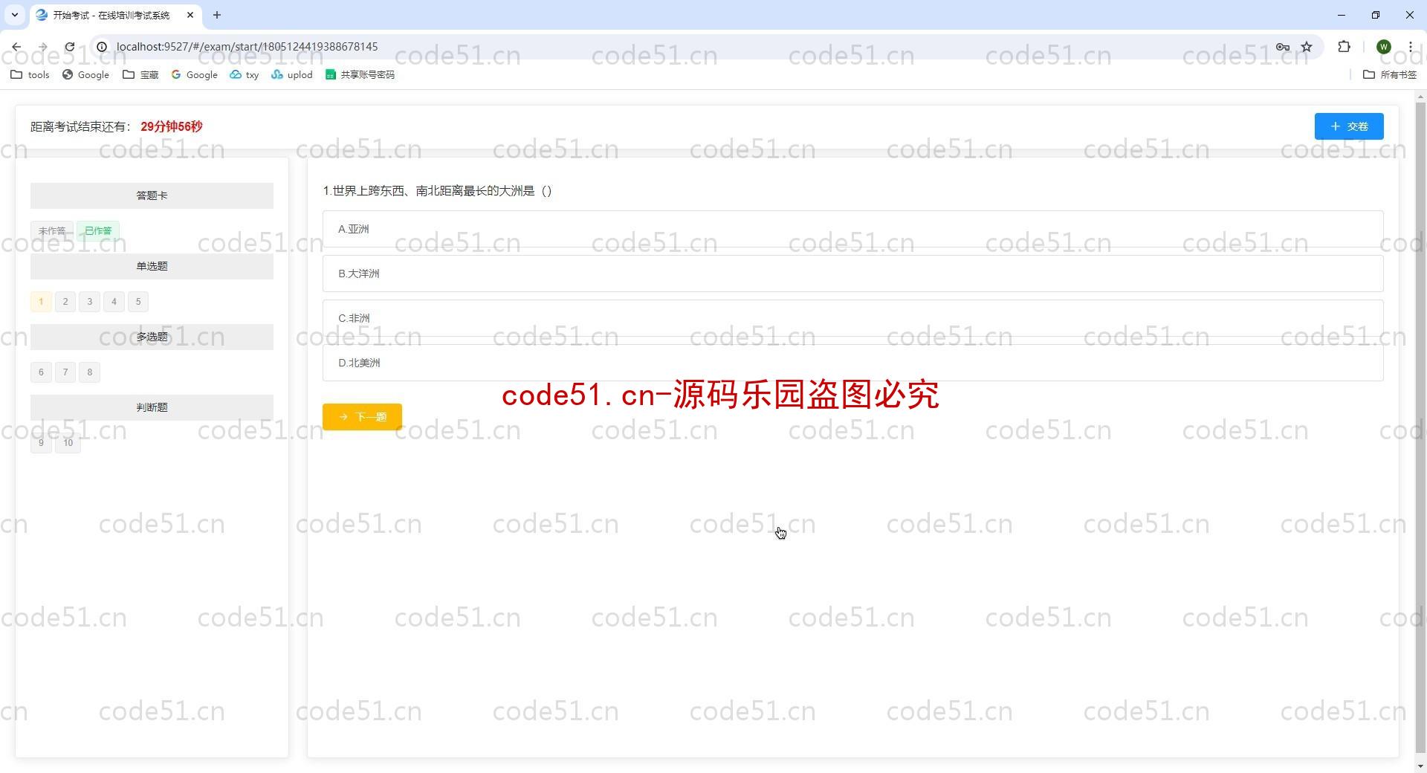The width and height of the screenshot is (1427, 773).
Task: Open the 宝藏 bookmark folder
Action: (140, 75)
